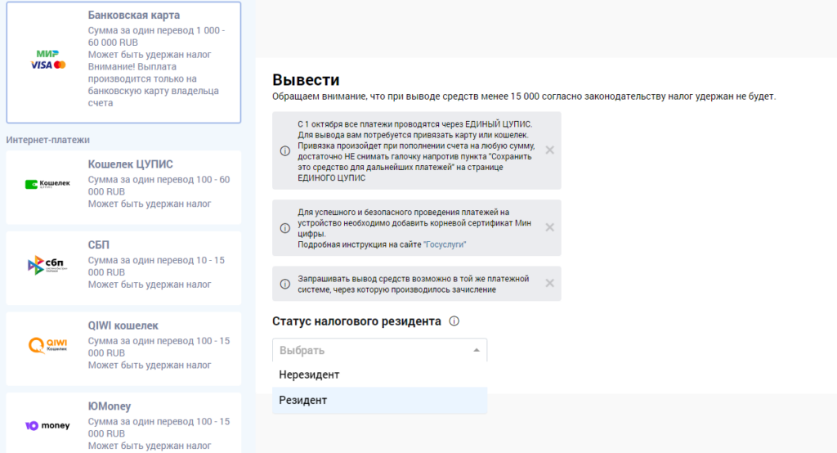
Task: Dismiss the платежной системе notice
Action: pyautogui.click(x=549, y=283)
